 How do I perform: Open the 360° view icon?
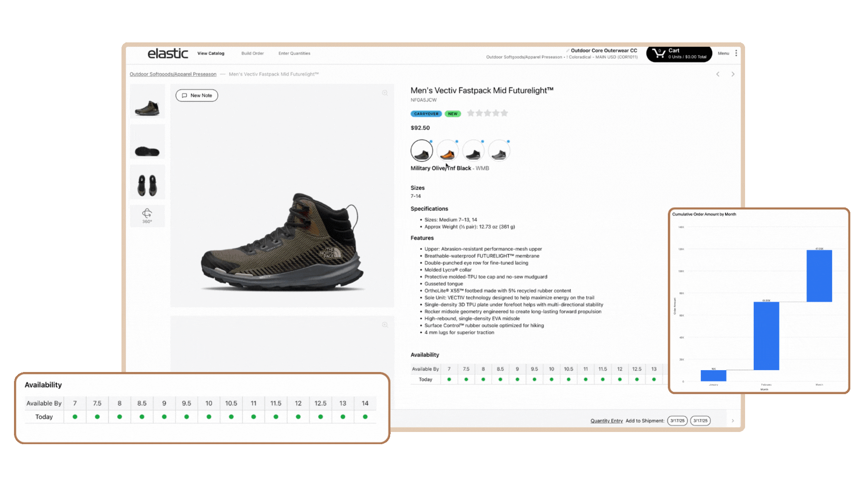[x=147, y=216]
